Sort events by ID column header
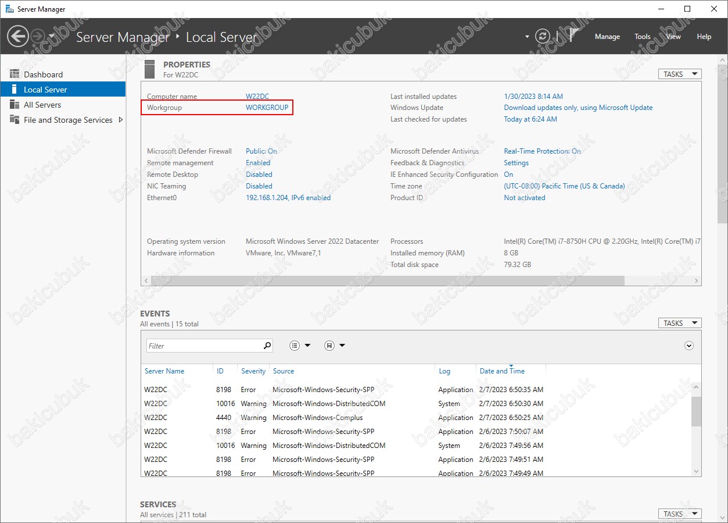The image size is (728, 523). 220,371
